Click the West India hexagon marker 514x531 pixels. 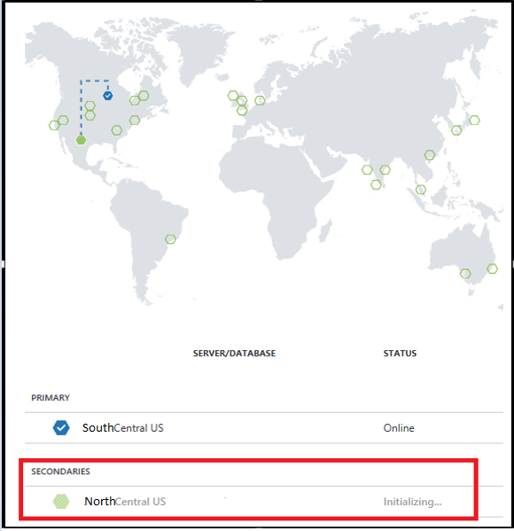point(367,169)
